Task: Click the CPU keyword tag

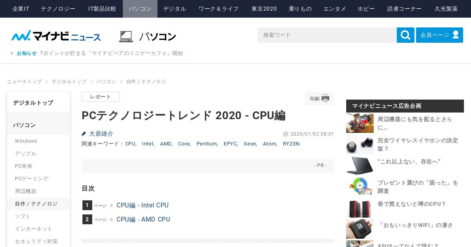Action: point(130,144)
